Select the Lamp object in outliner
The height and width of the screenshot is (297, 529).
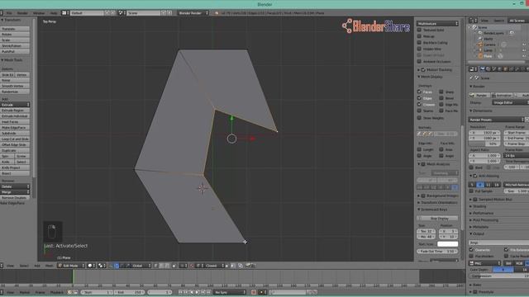pyautogui.click(x=488, y=50)
